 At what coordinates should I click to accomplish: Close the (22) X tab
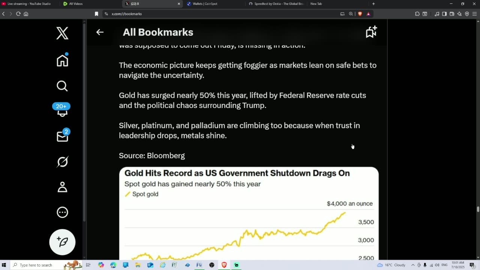tap(179, 4)
